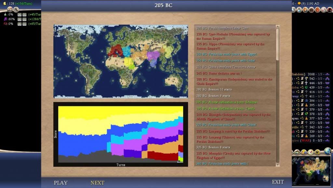Select 'Persia has made peace with India' entry
333x188 pixels.
(x=235, y=60)
